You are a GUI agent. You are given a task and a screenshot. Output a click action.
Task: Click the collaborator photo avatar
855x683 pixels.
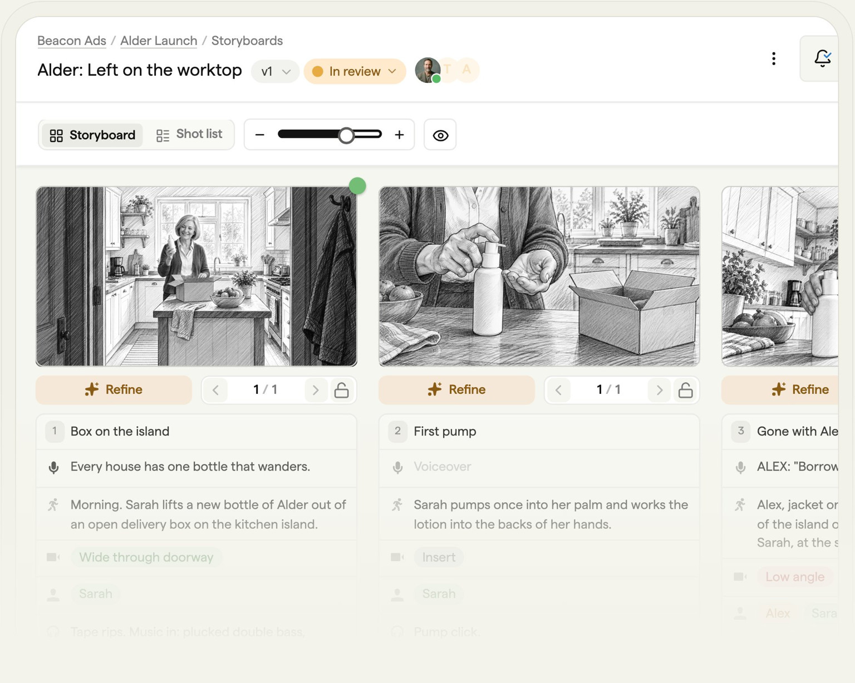(x=427, y=71)
